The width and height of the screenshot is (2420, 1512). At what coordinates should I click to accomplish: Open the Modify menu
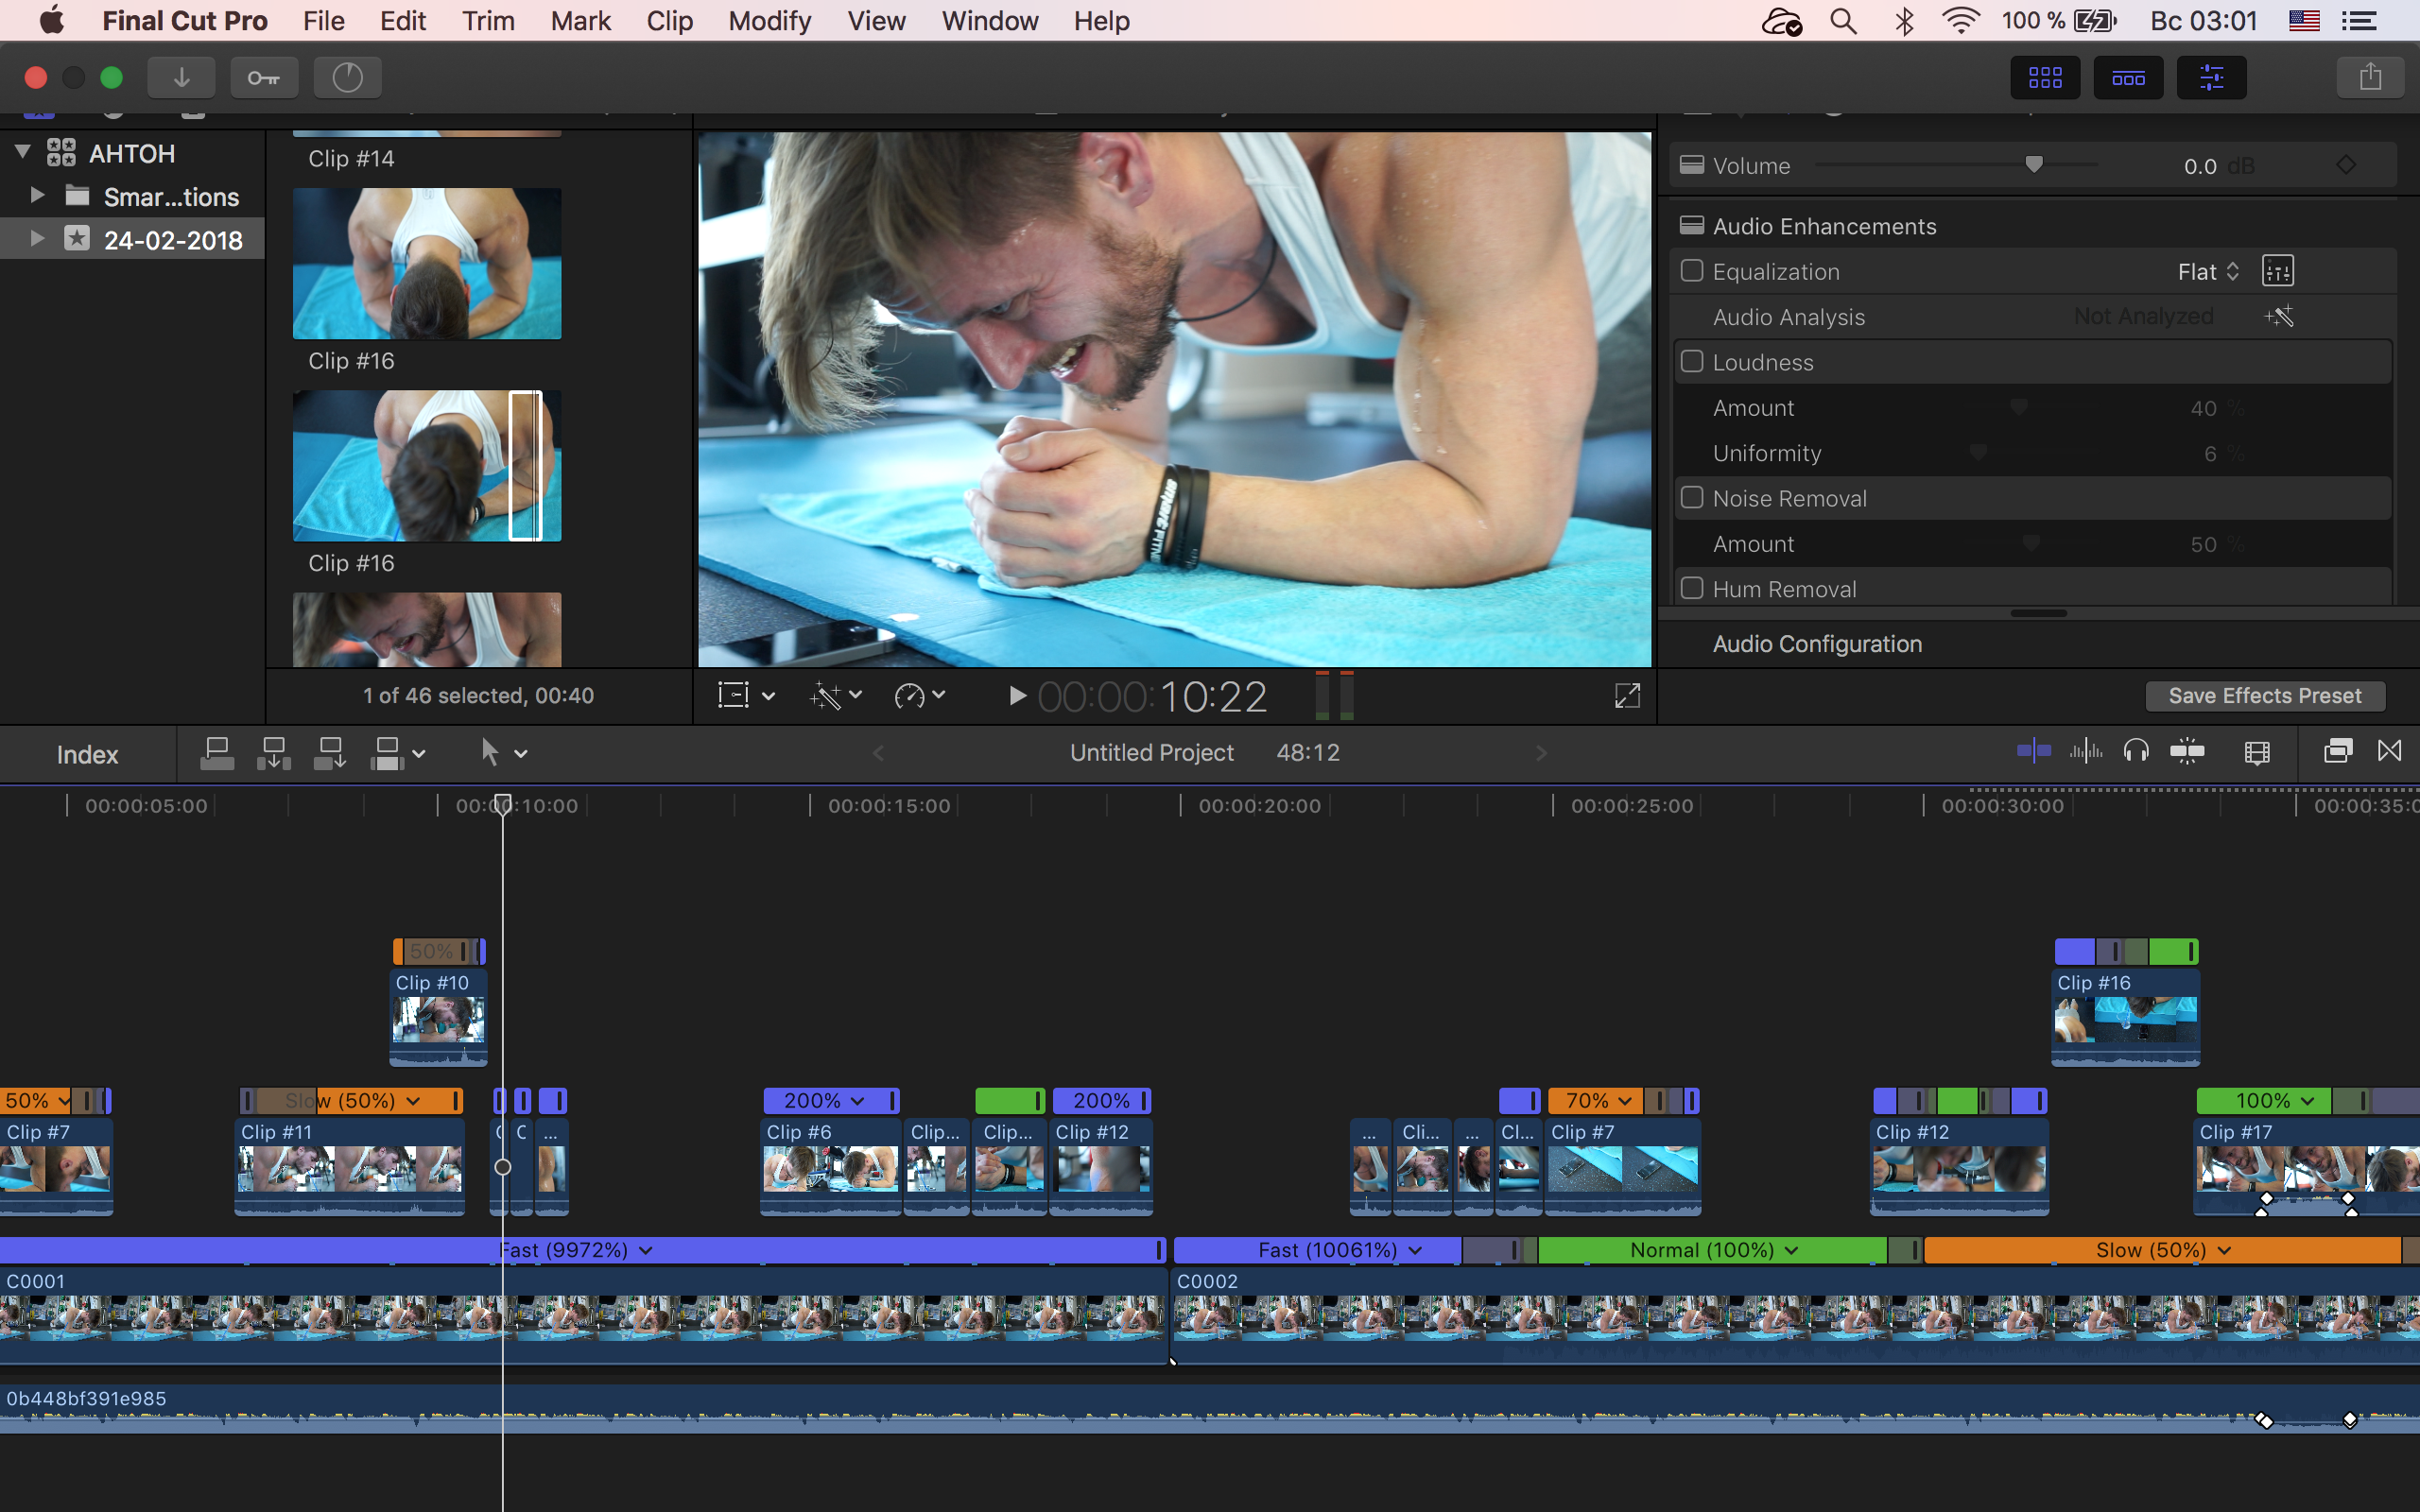pos(769,21)
